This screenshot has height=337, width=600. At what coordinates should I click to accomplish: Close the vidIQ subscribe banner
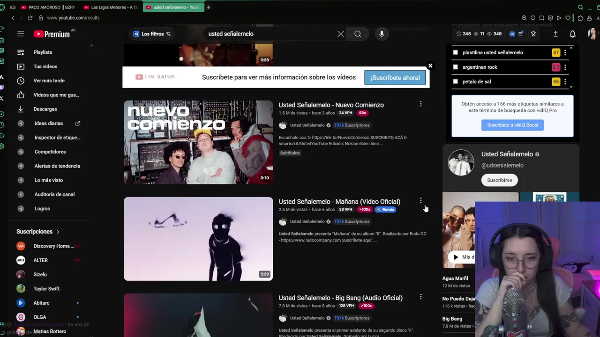pyautogui.click(x=430, y=66)
